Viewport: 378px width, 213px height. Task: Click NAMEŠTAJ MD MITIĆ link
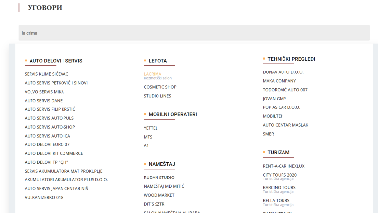point(164,186)
